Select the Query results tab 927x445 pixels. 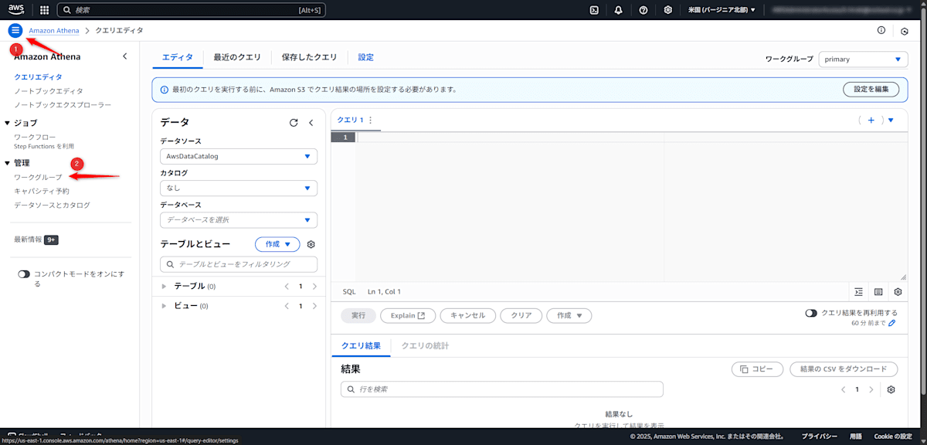click(x=360, y=345)
